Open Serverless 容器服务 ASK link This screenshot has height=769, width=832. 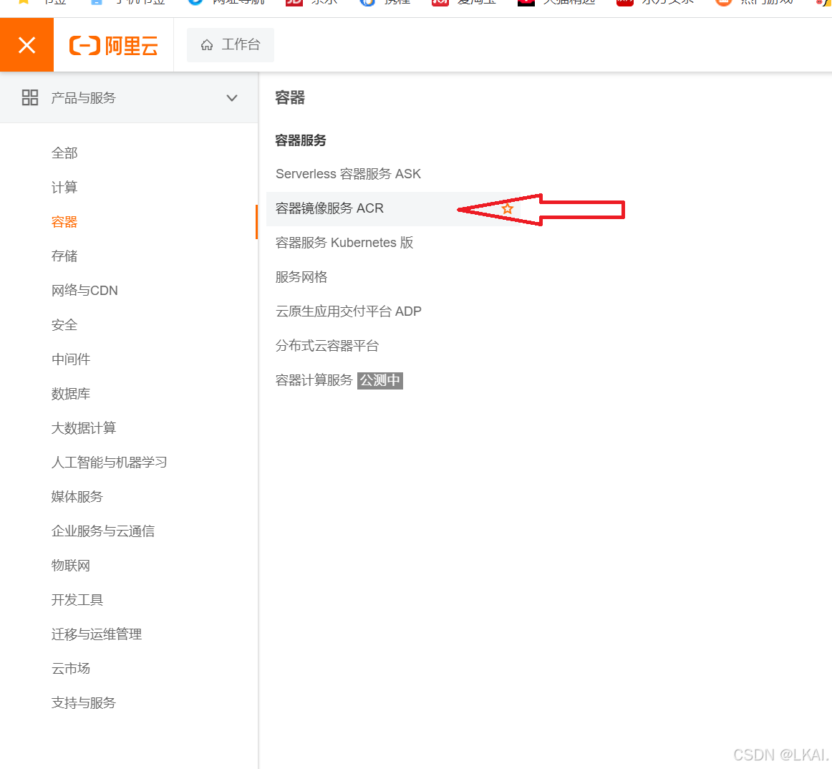[x=348, y=174]
